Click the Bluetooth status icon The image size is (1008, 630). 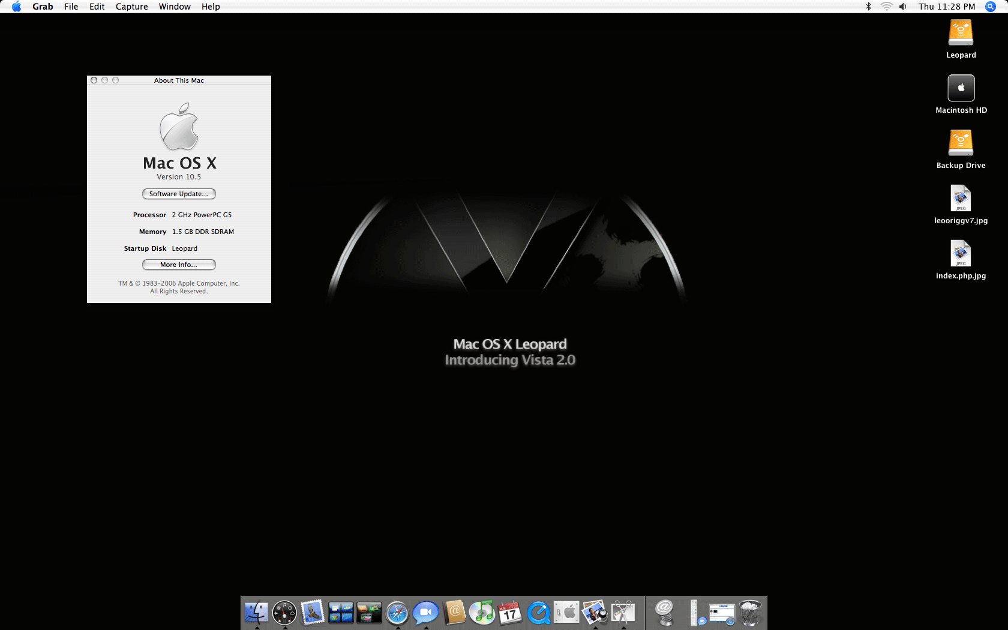tap(868, 7)
